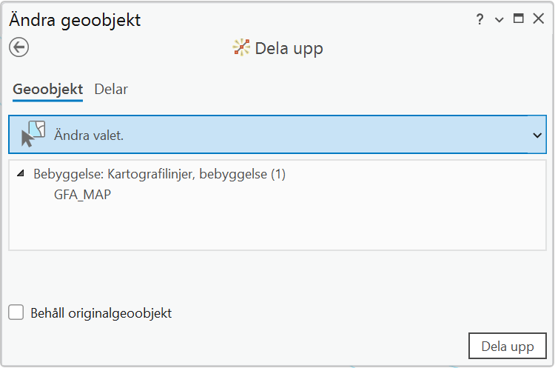
Task: Expand the Ändra valet dropdown arrow
Action: tap(537, 136)
